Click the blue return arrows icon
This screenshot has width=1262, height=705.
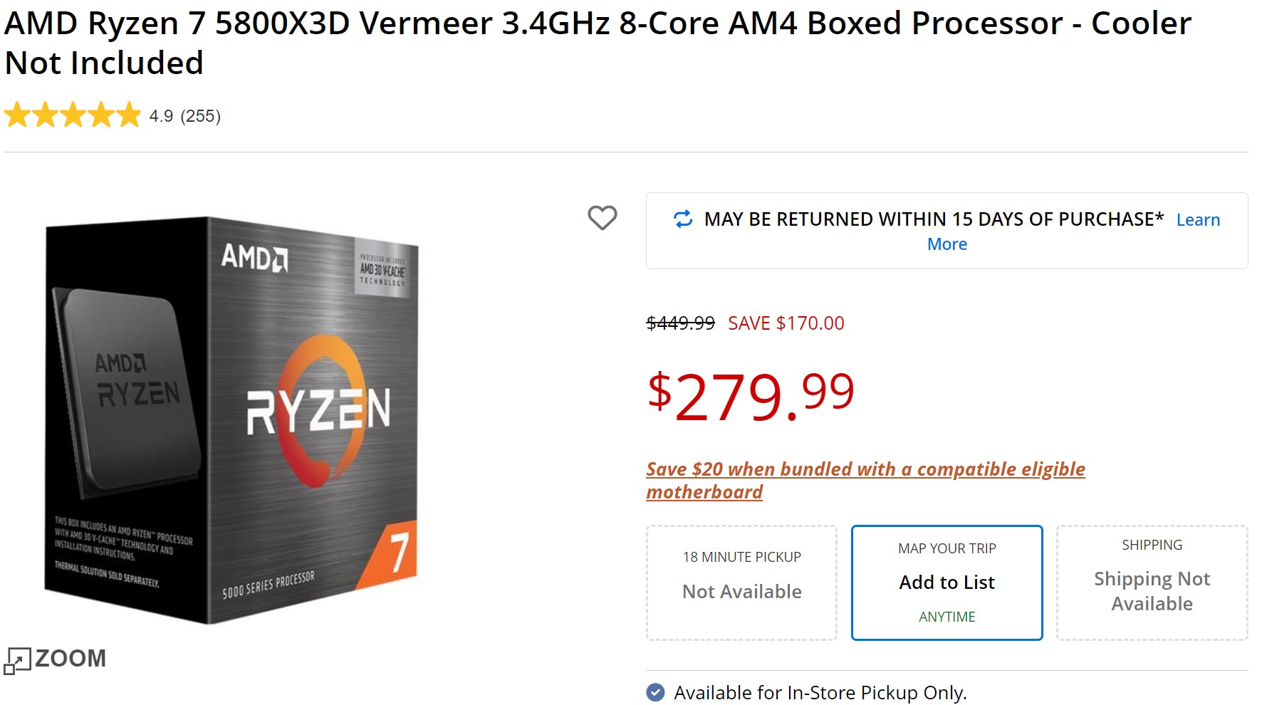point(683,219)
